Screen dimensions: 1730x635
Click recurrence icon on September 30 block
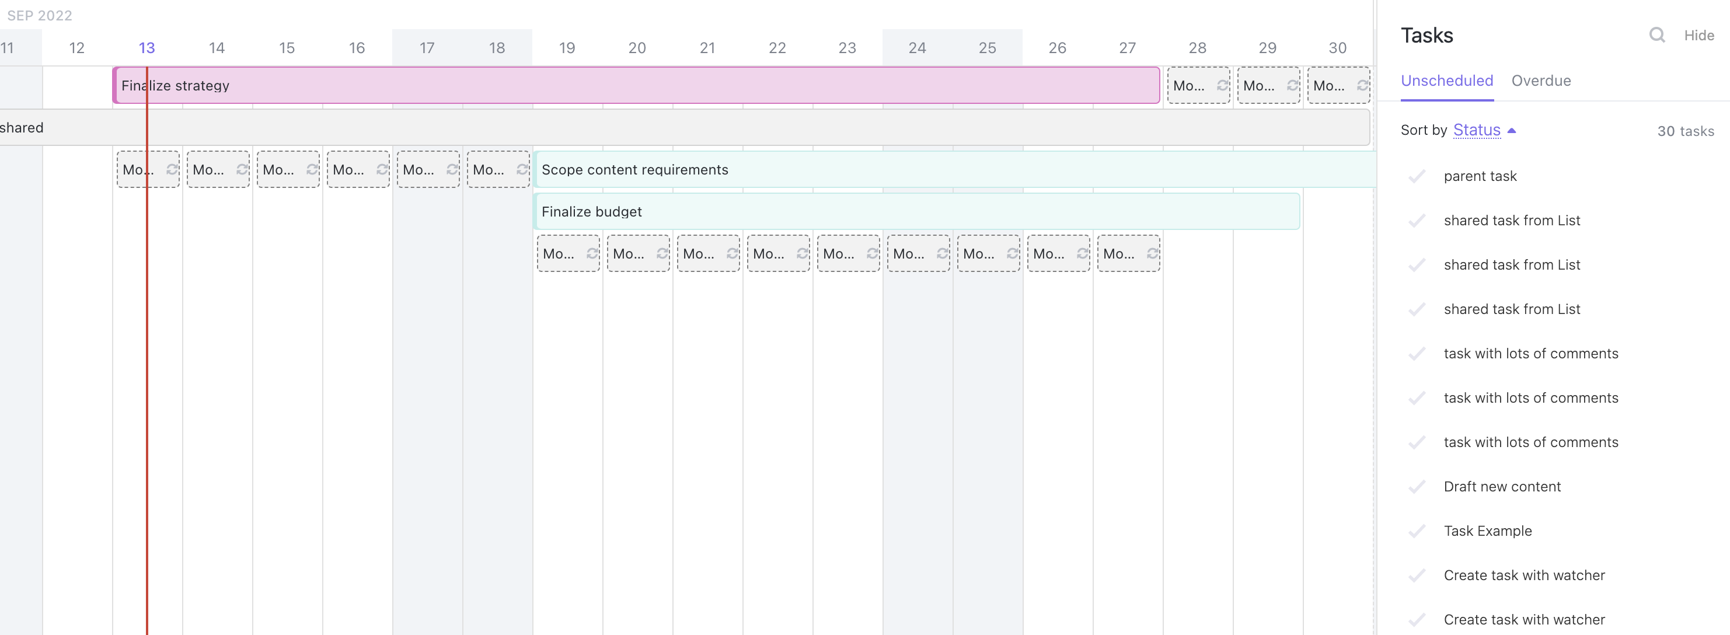click(1362, 85)
